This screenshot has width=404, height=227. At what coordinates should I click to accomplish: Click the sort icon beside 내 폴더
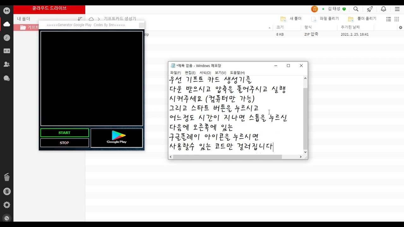pyautogui.click(x=80, y=19)
